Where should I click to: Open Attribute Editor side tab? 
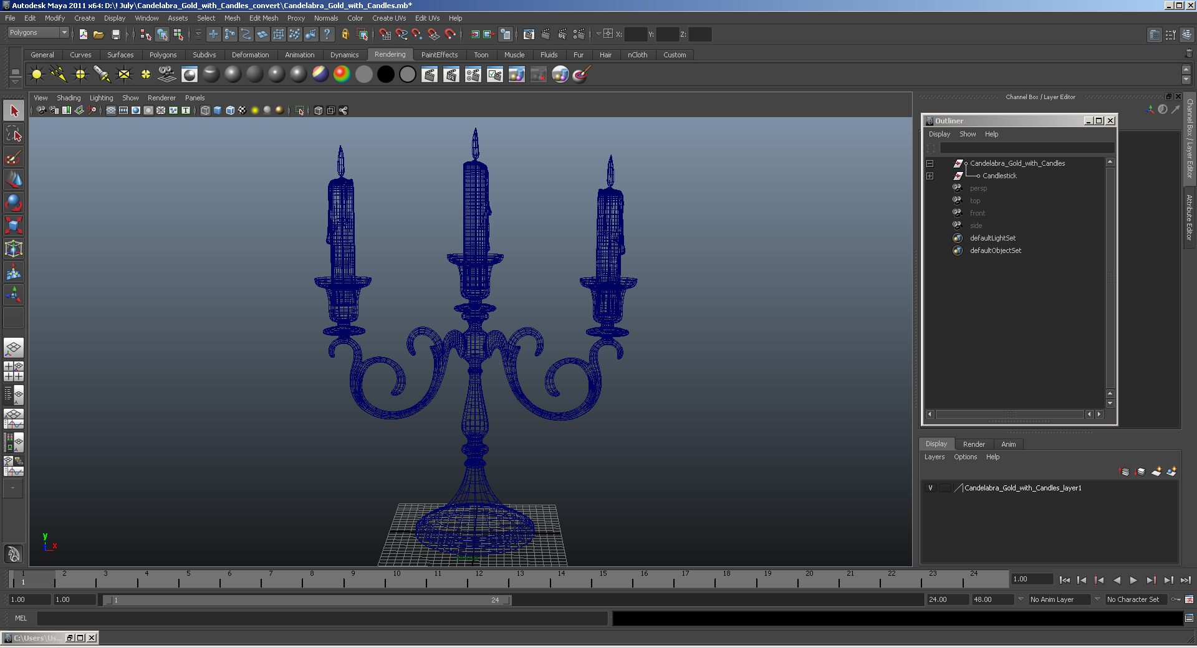point(1190,217)
